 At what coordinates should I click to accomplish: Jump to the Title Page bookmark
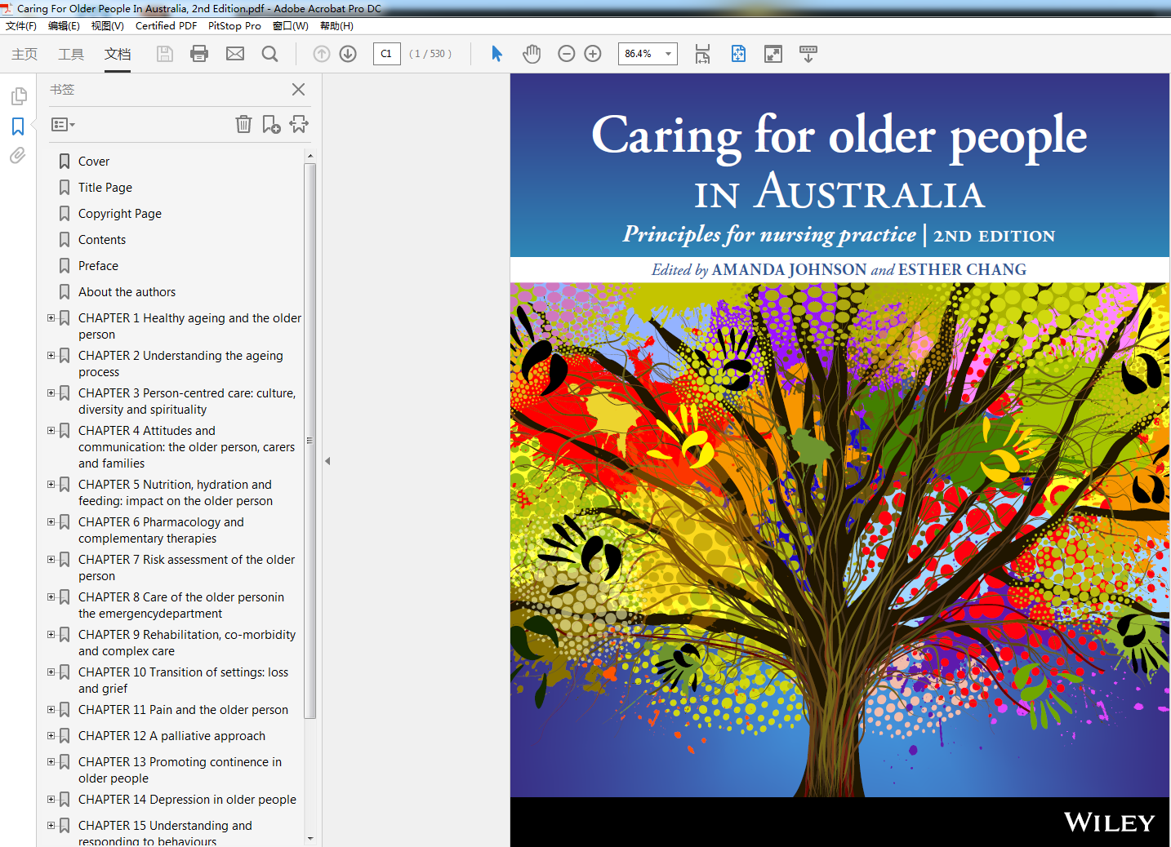(x=105, y=188)
